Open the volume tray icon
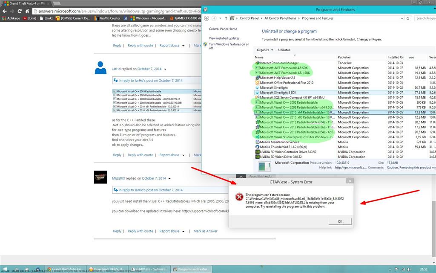Screen dimensions: 436x273 pyautogui.click(x=409, y=270)
